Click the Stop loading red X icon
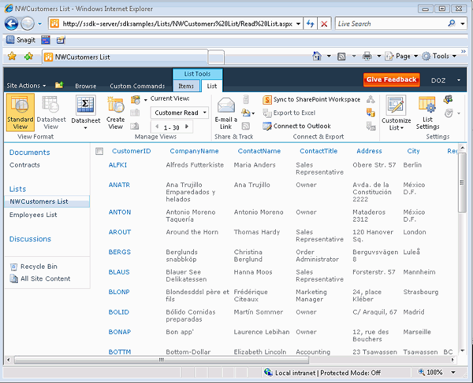 pos(324,24)
